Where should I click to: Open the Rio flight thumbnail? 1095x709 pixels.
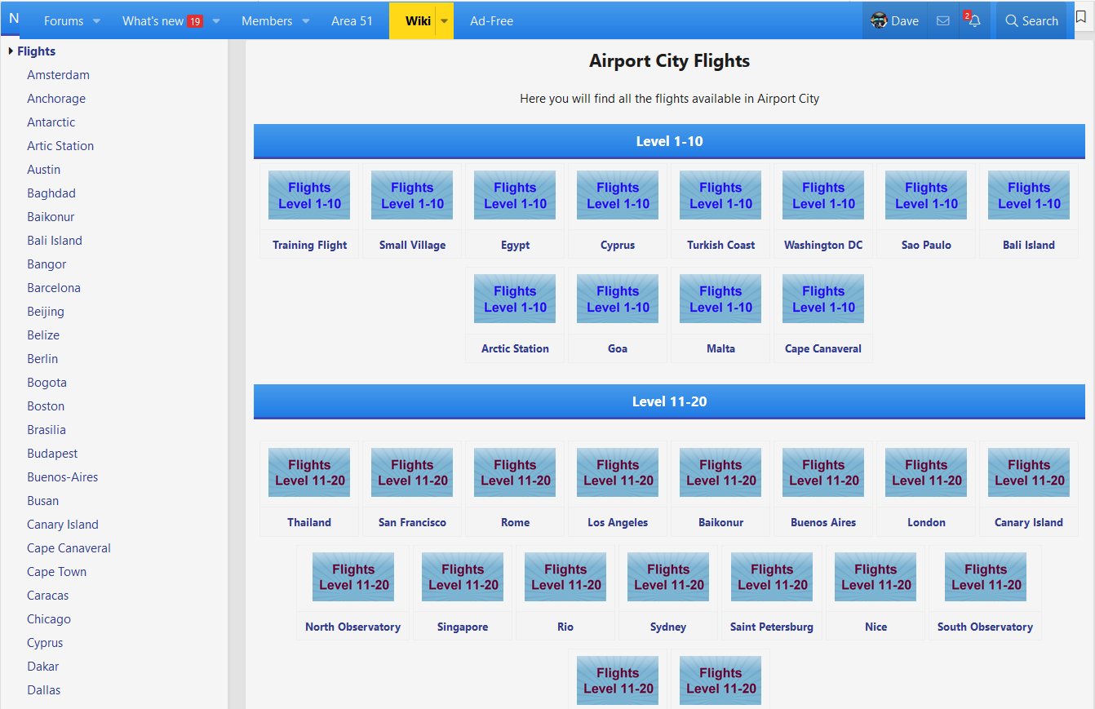coord(565,577)
